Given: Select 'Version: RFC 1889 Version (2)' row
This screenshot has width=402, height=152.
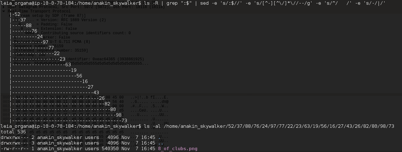Looking at the screenshot, I should coord(59,20).
